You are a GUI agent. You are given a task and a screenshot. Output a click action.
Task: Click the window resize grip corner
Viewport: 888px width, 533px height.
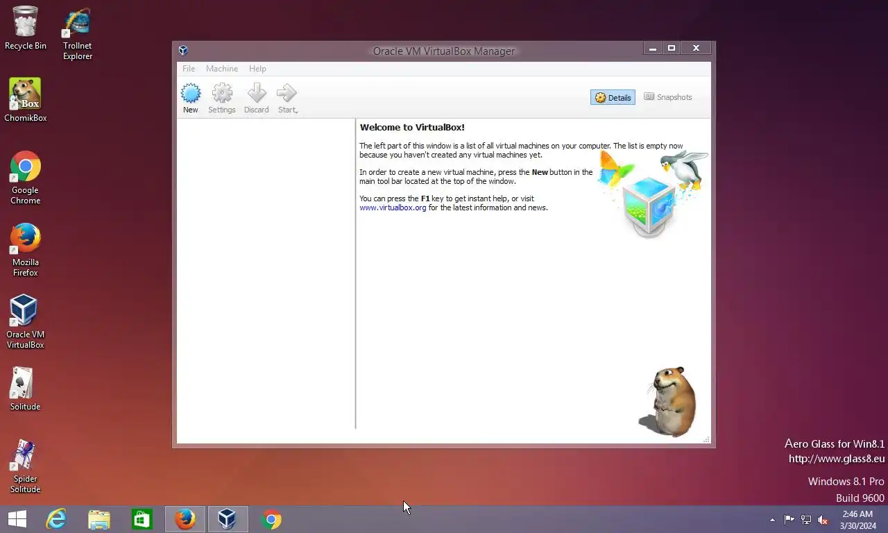coord(706,439)
